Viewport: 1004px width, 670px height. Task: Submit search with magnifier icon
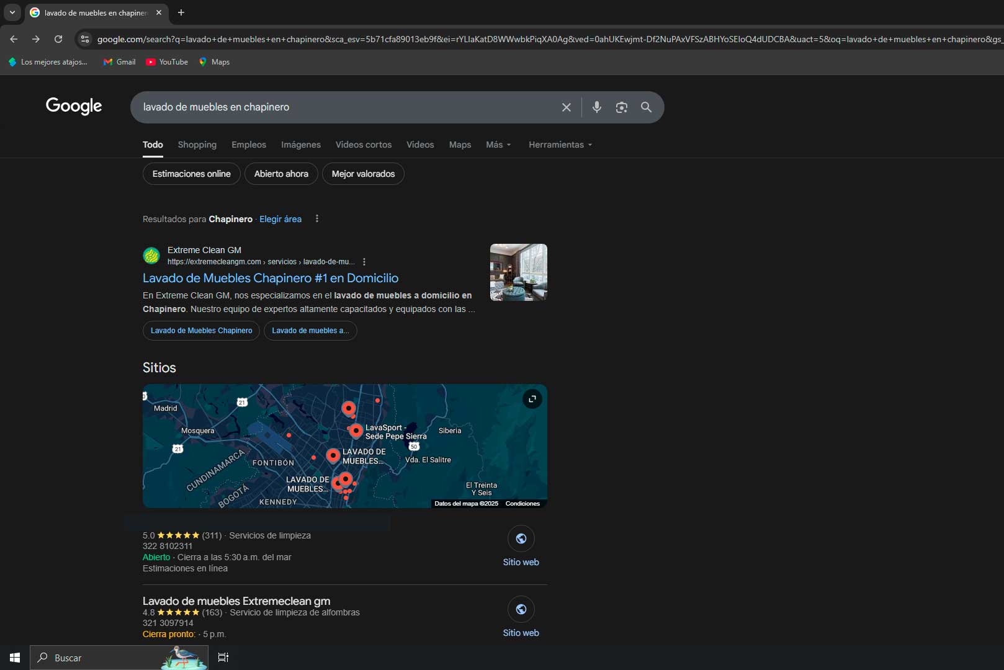(646, 107)
